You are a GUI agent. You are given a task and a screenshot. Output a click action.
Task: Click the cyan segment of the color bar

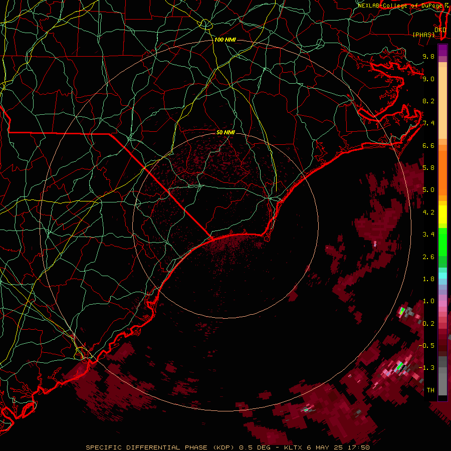coord(442,276)
